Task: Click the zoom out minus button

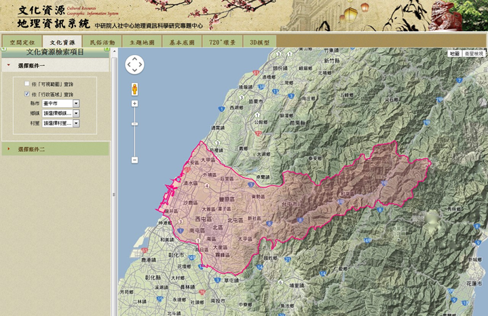Action: [134, 160]
